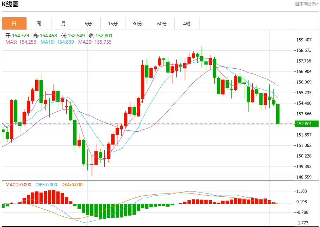Open the 30分 interval tab

tap(137, 24)
